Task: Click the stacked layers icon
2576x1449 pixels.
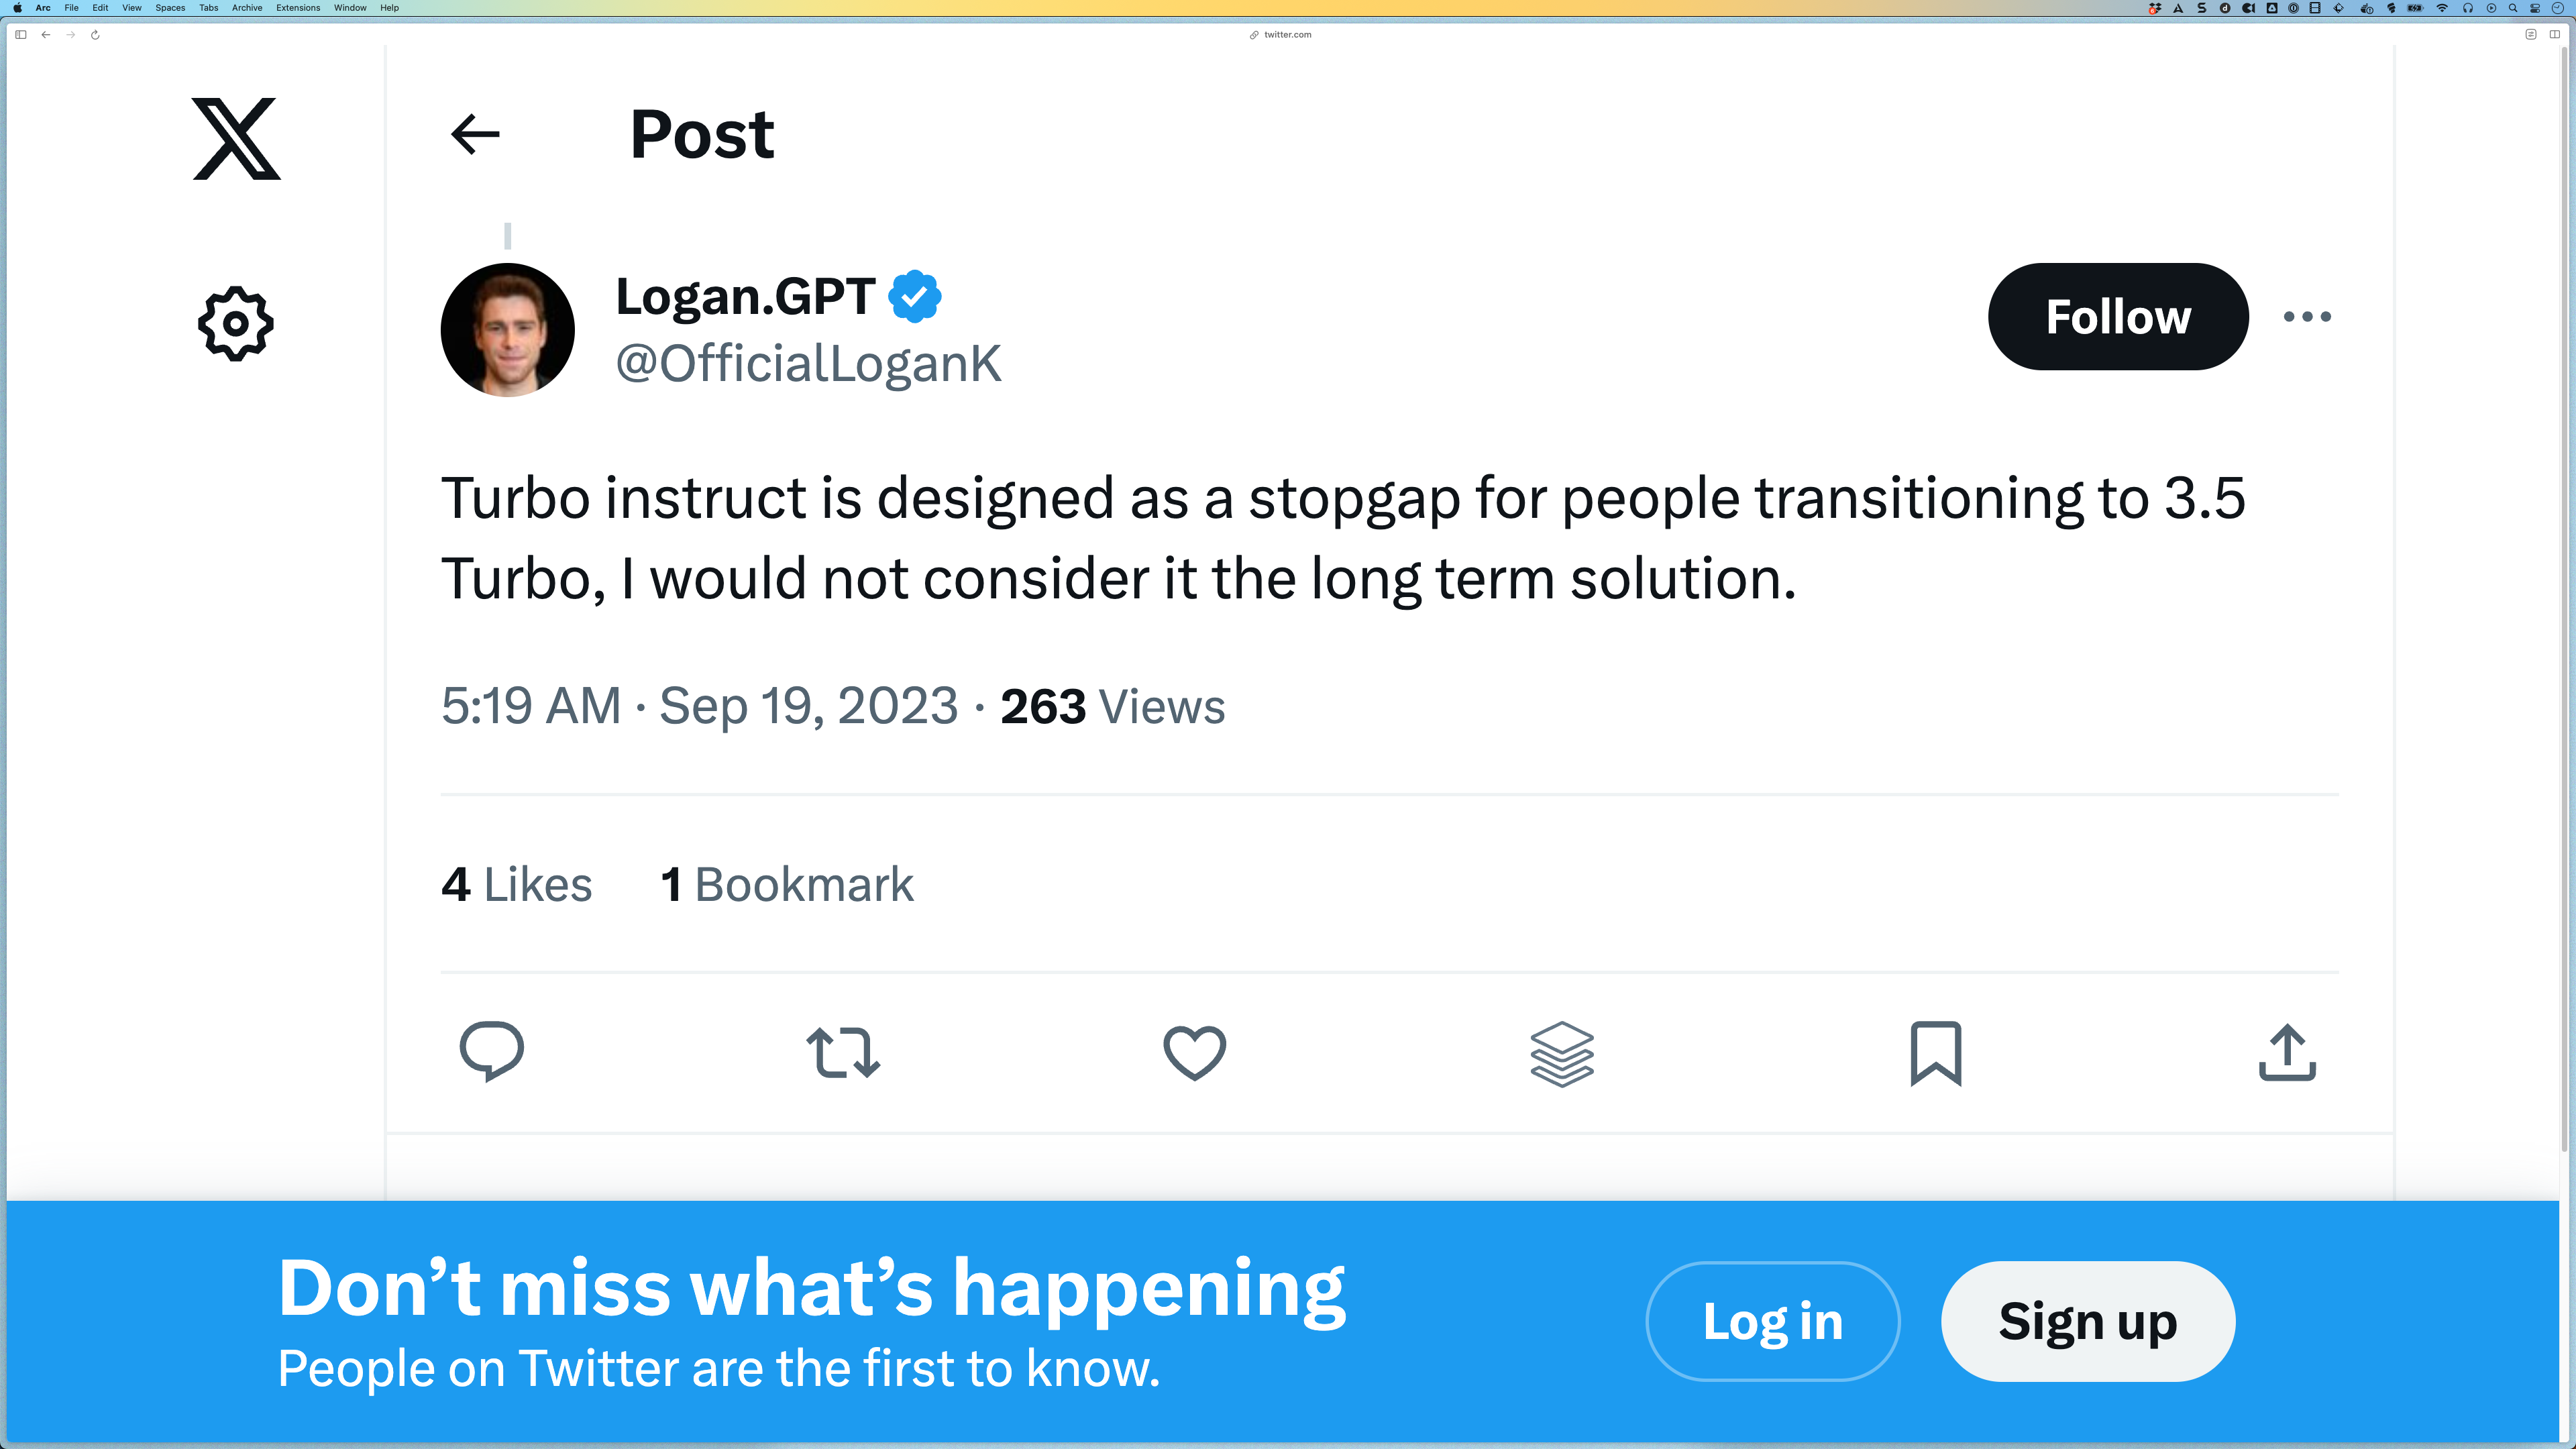Action: pos(1562,1053)
